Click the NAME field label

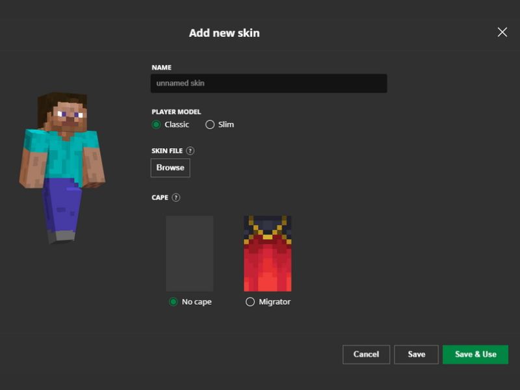click(x=161, y=68)
